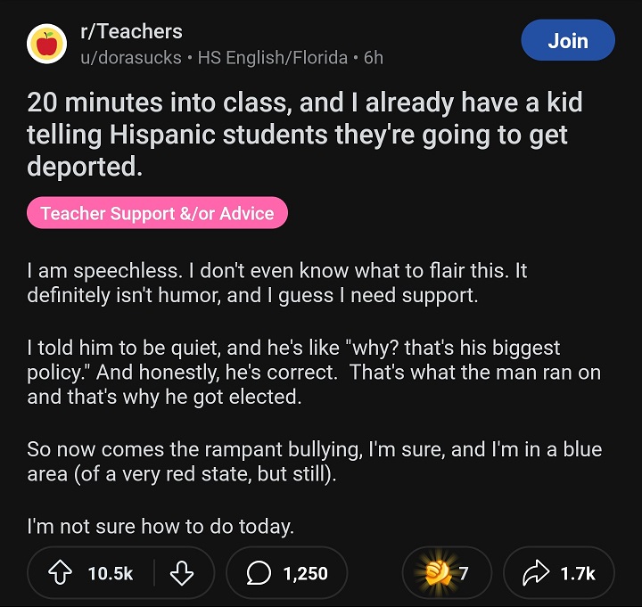642x607 pixels.
Task: Open the u/dorasucks user profile
Action: point(131,58)
